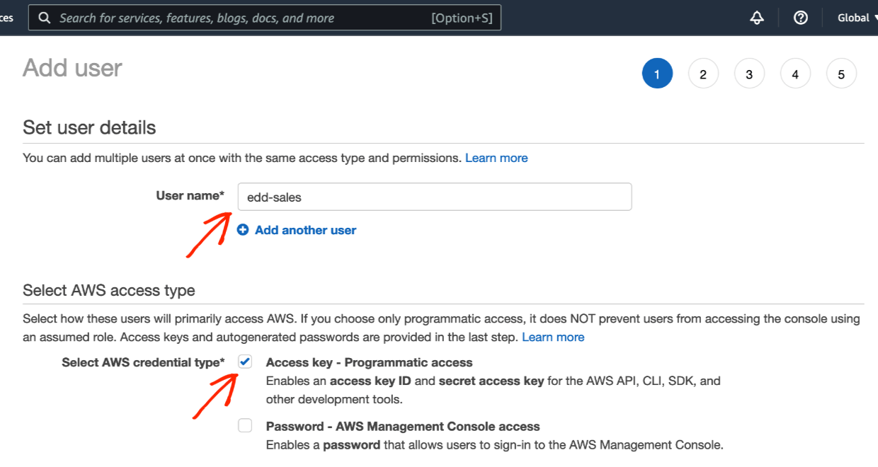Click the highlighted step 1 circle

657,73
